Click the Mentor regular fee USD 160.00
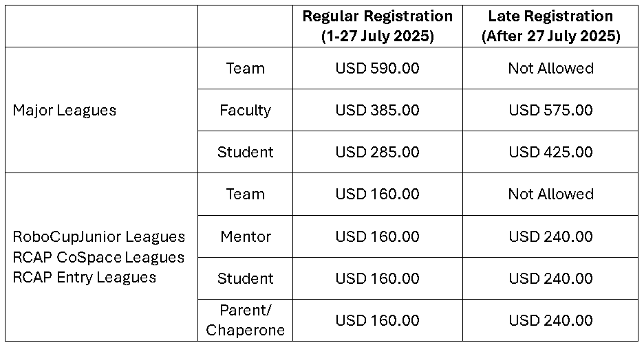The height and width of the screenshot is (345, 644). (377, 236)
